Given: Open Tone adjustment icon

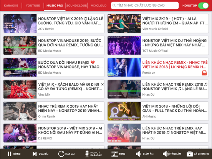Looking at the screenshot, I should tap(114, 154).
